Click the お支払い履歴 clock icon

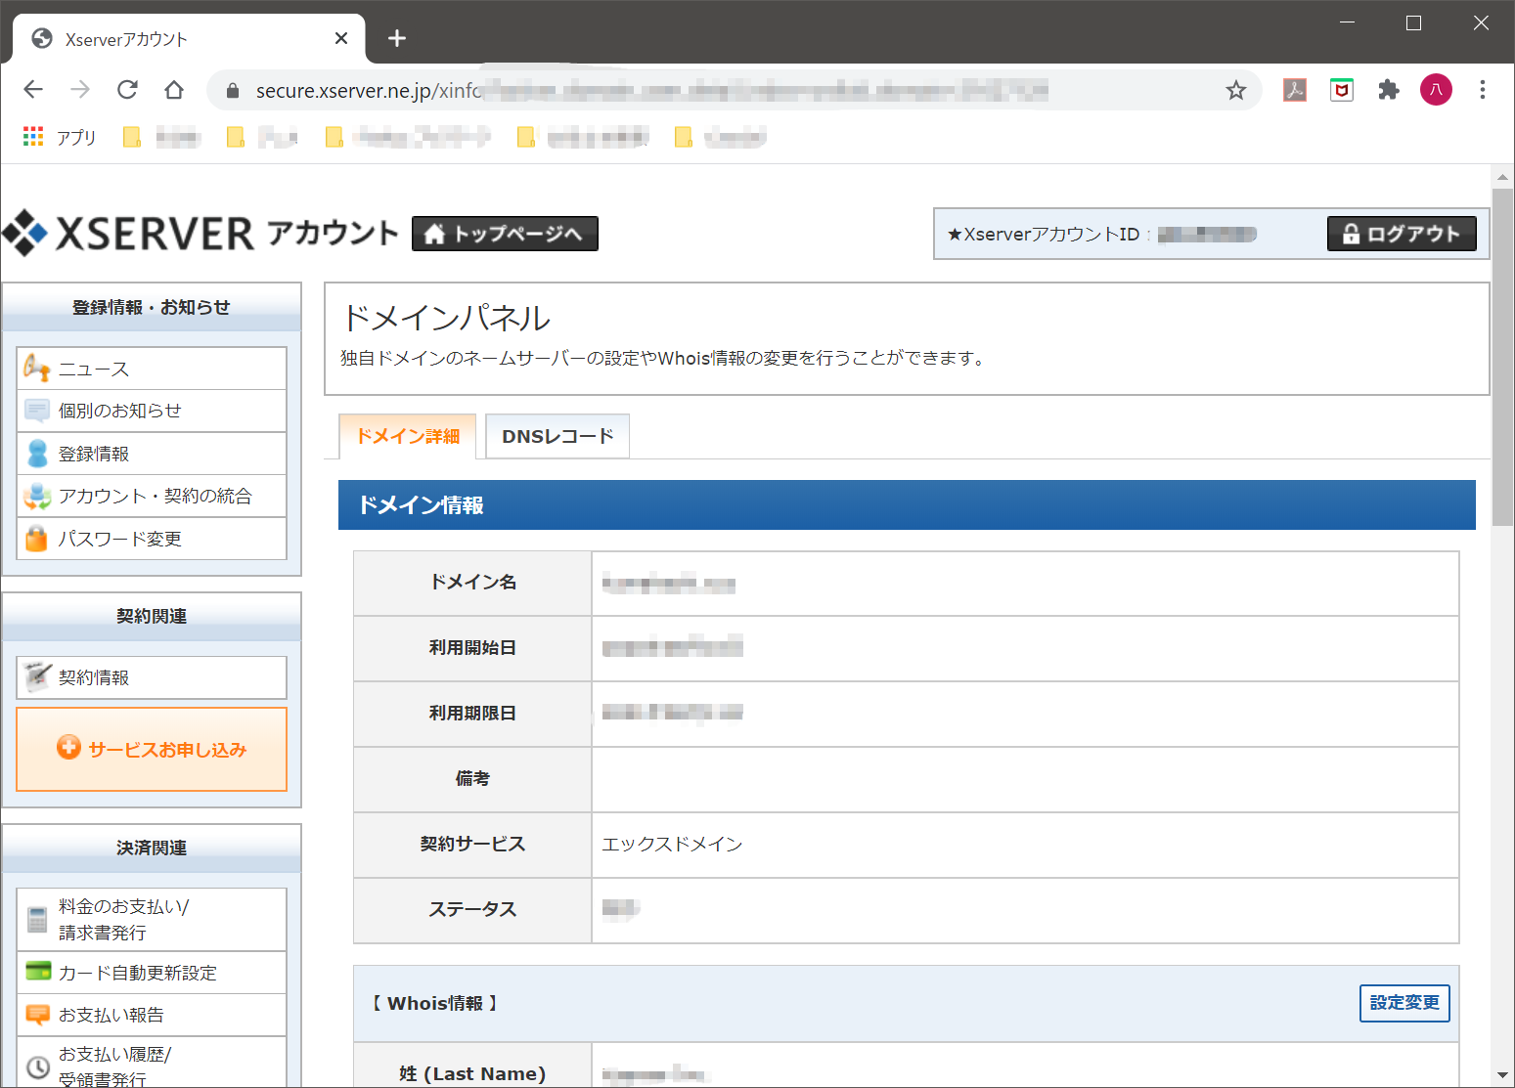click(37, 1066)
